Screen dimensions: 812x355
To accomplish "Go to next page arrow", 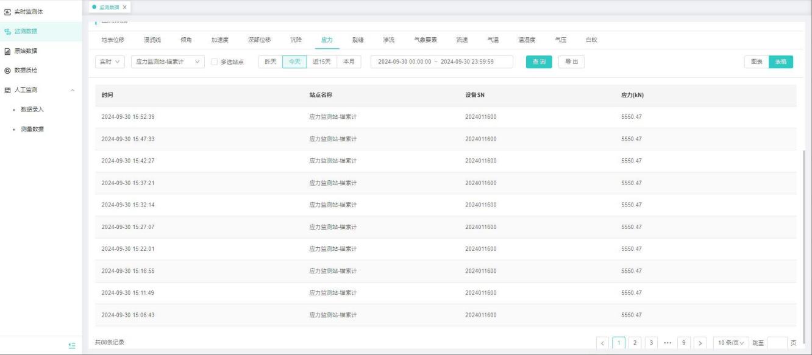I will tap(700, 343).
